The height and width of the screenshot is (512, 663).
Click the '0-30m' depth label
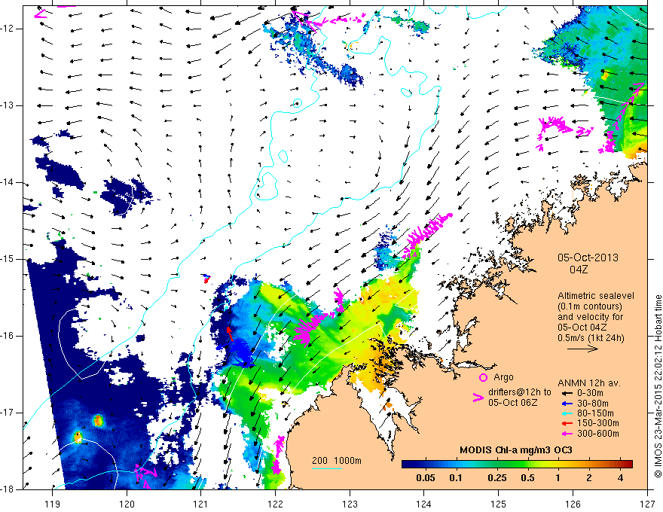pyautogui.click(x=590, y=393)
